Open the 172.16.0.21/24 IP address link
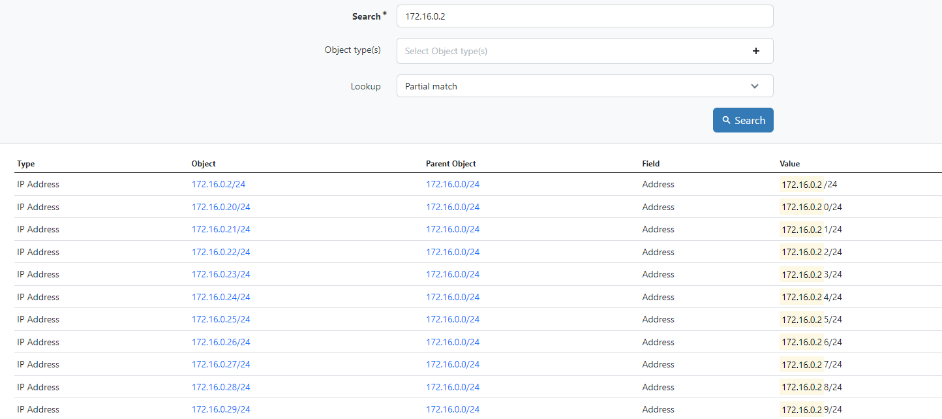 tap(221, 229)
